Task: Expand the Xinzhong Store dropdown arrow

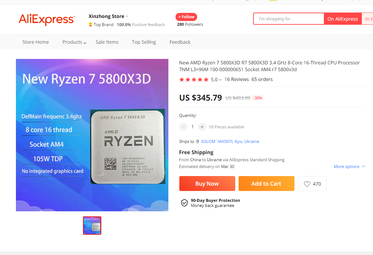Action: pos(127,16)
